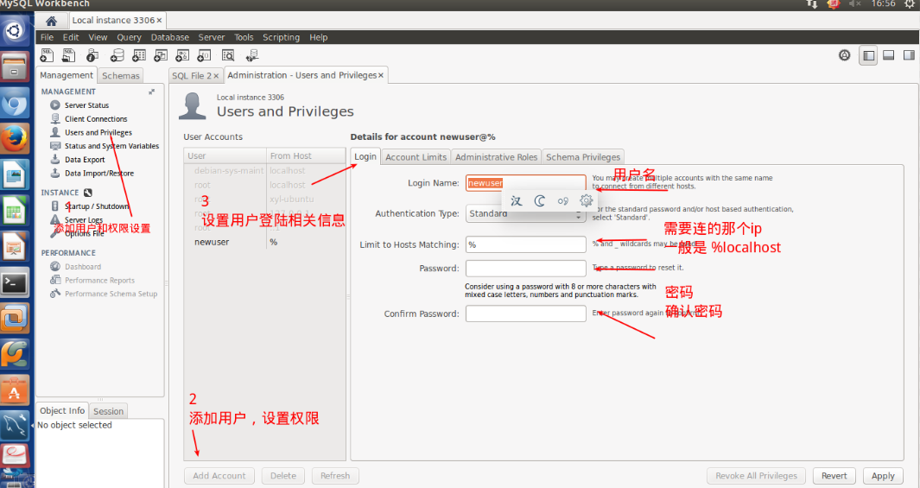Open the Help menu
This screenshot has width=920, height=488.
coord(319,37)
